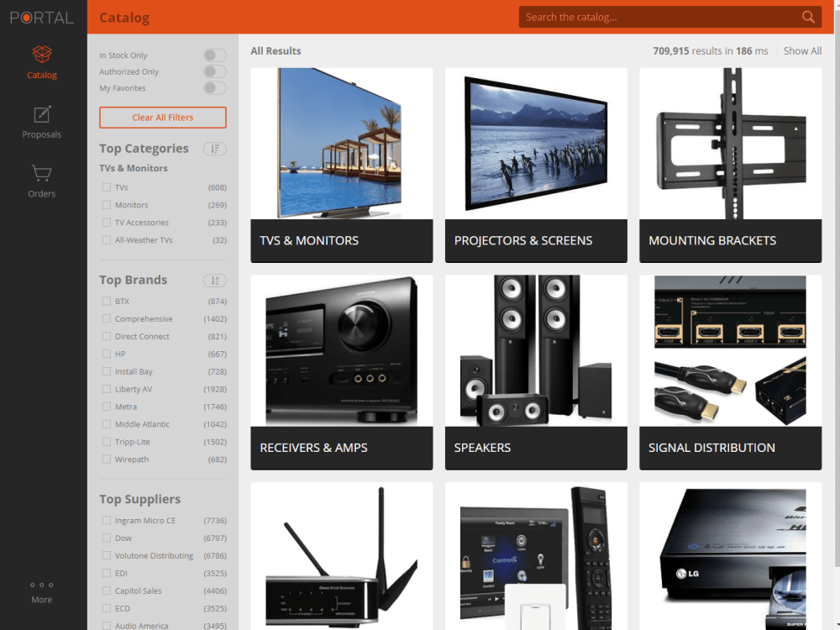The image size is (840, 630).
Task: Check the Install Bay brand filter
Action: pyautogui.click(x=107, y=371)
